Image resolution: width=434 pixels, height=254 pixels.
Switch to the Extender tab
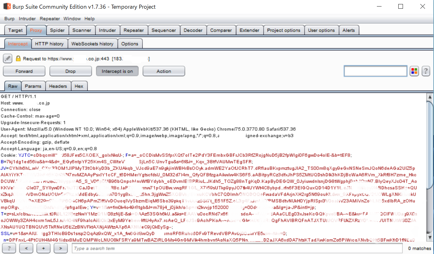coord(250,30)
